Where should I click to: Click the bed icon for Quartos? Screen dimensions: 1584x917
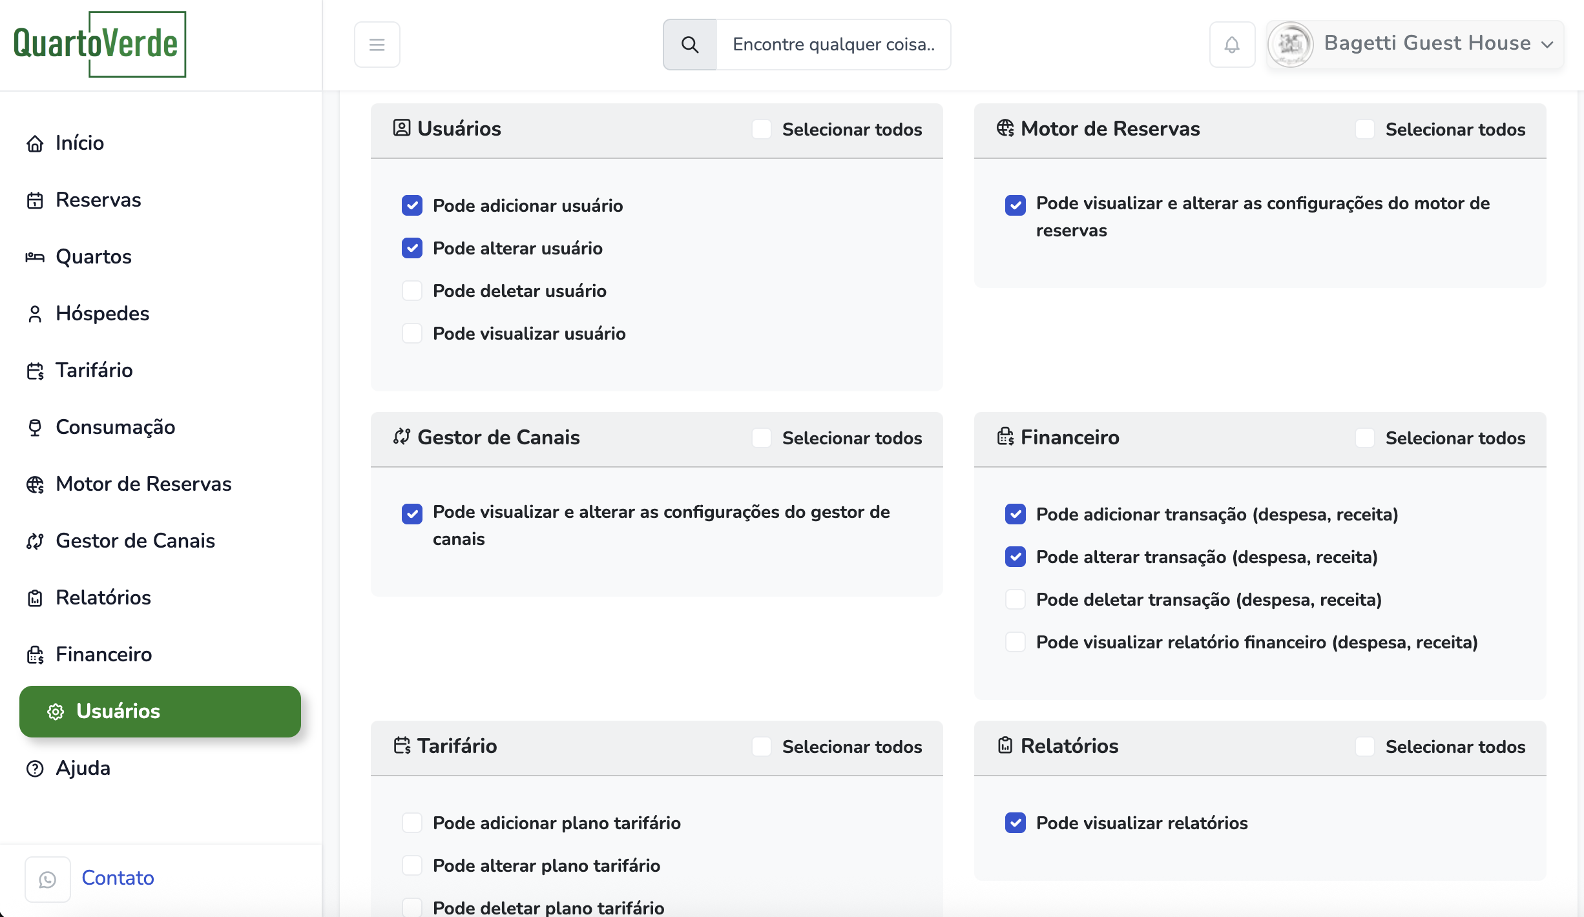click(x=35, y=257)
